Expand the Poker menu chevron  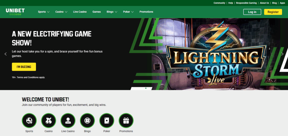click(132, 12)
